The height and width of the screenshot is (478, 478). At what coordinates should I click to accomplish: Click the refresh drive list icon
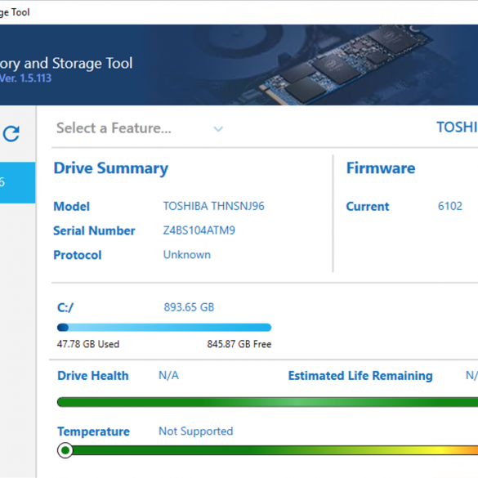11,134
